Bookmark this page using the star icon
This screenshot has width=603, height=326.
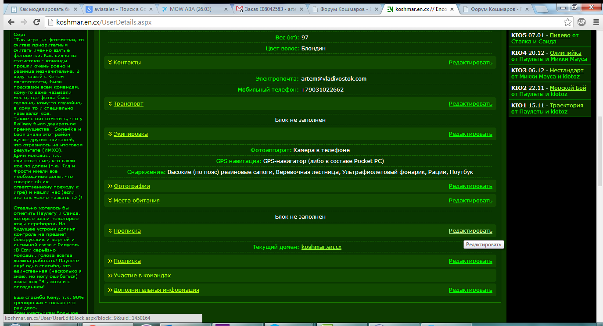(x=567, y=22)
